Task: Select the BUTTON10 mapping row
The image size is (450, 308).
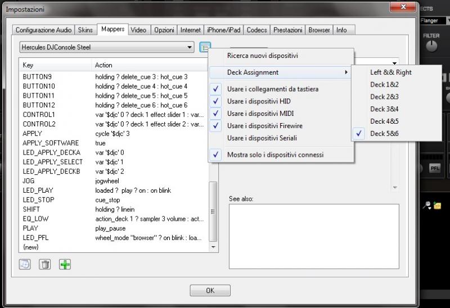Action: click(x=114, y=87)
